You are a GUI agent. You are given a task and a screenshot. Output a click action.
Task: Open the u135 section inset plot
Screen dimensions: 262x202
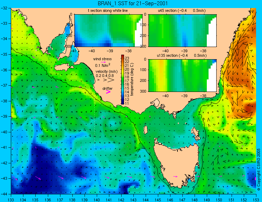click(182, 76)
